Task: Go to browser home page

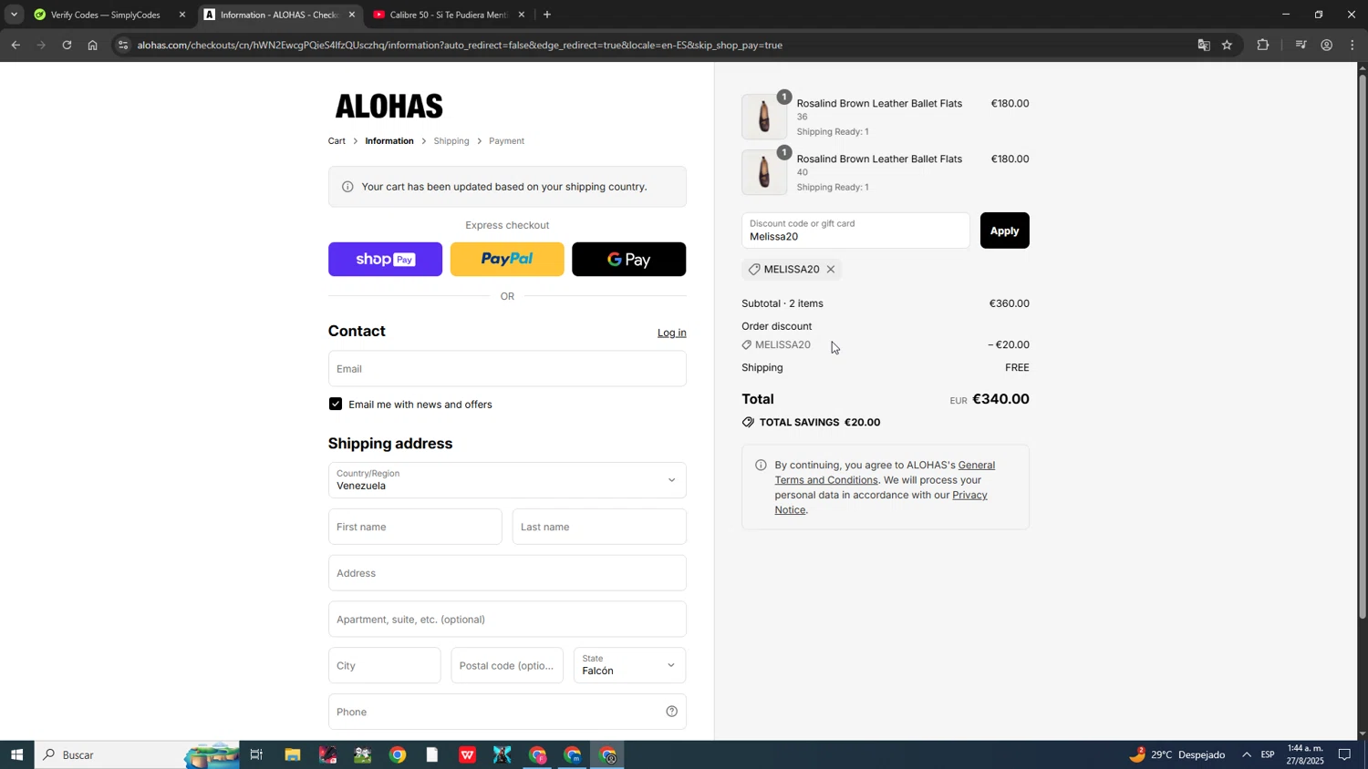Action: click(93, 45)
